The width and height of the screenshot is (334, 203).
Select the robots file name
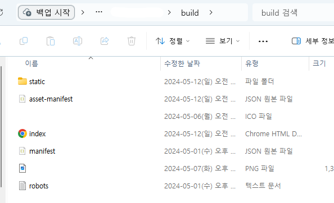click(x=39, y=186)
